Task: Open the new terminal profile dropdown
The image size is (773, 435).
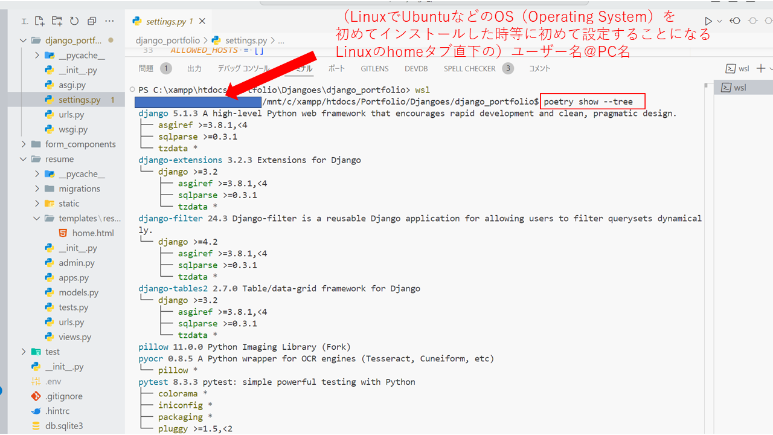Action: pyautogui.click(x=771, y=68)
